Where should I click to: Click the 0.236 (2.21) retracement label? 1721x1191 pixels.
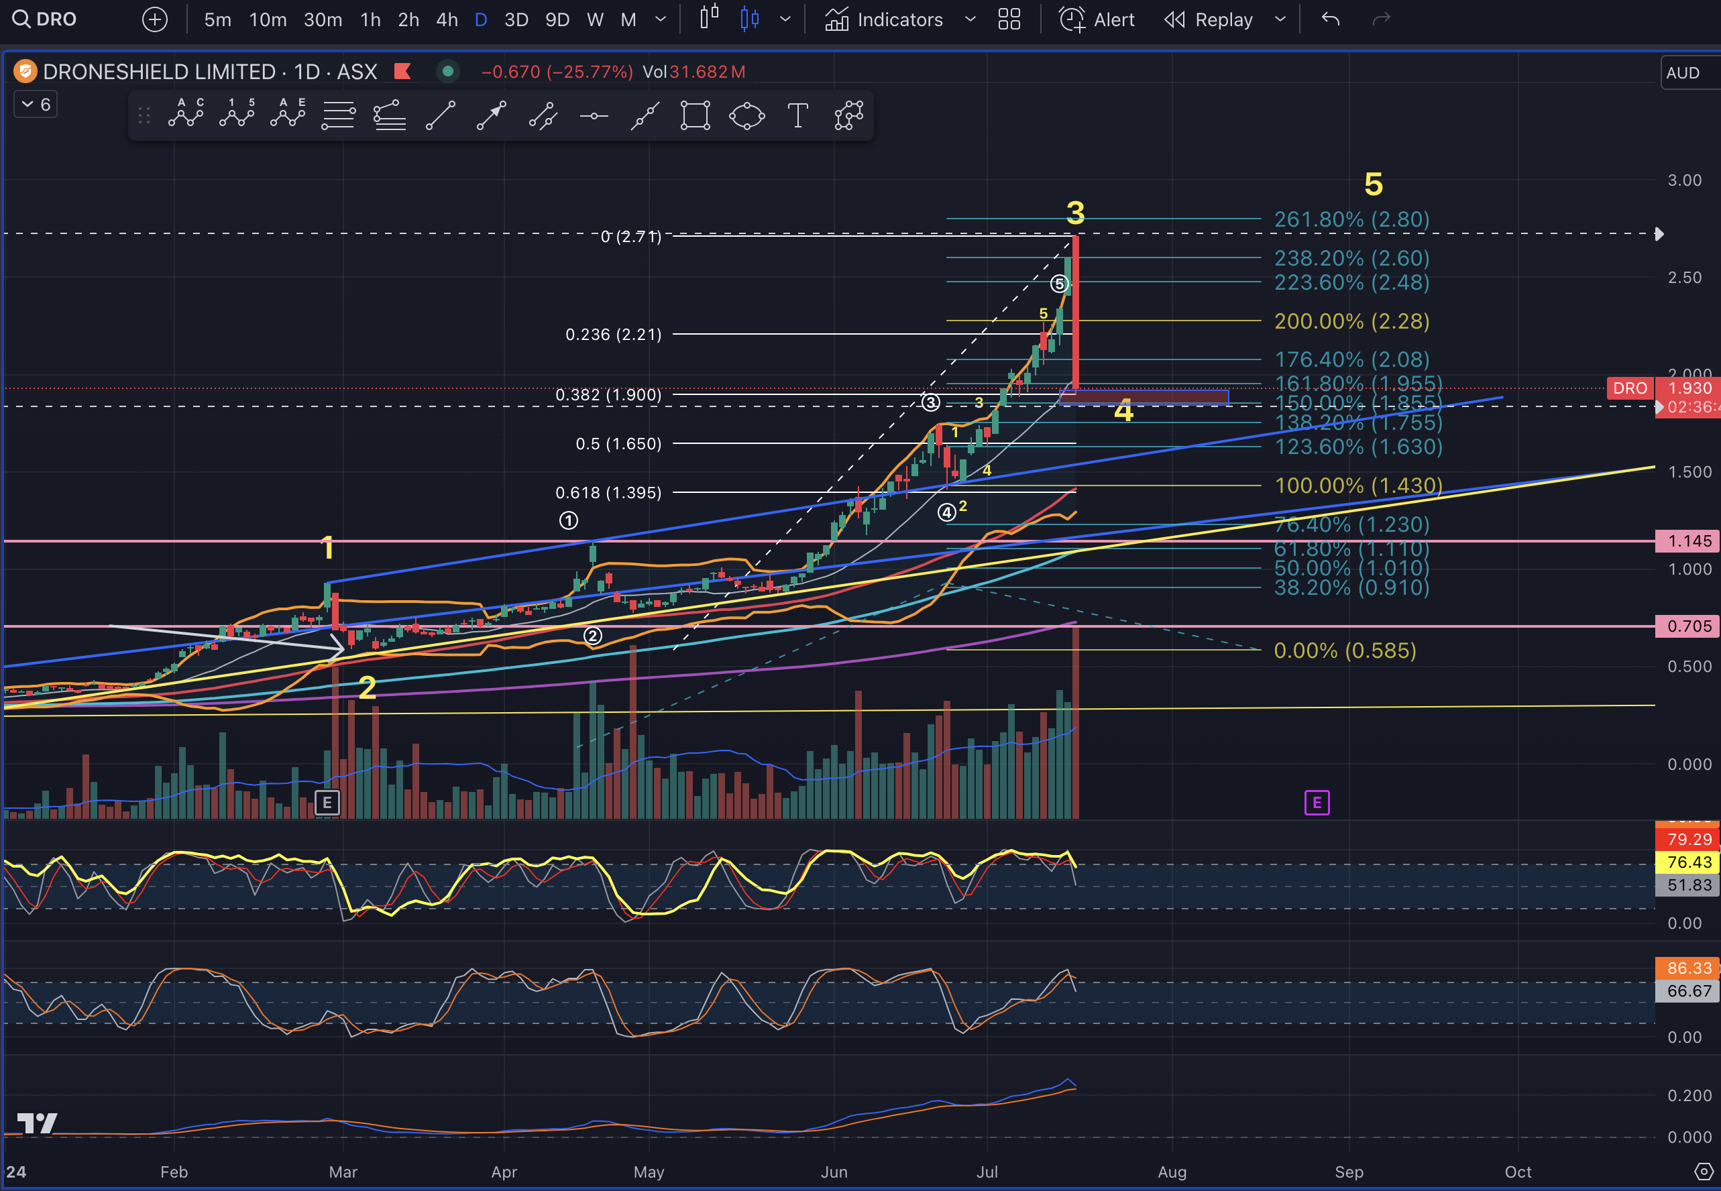click(x=614, y=333)
